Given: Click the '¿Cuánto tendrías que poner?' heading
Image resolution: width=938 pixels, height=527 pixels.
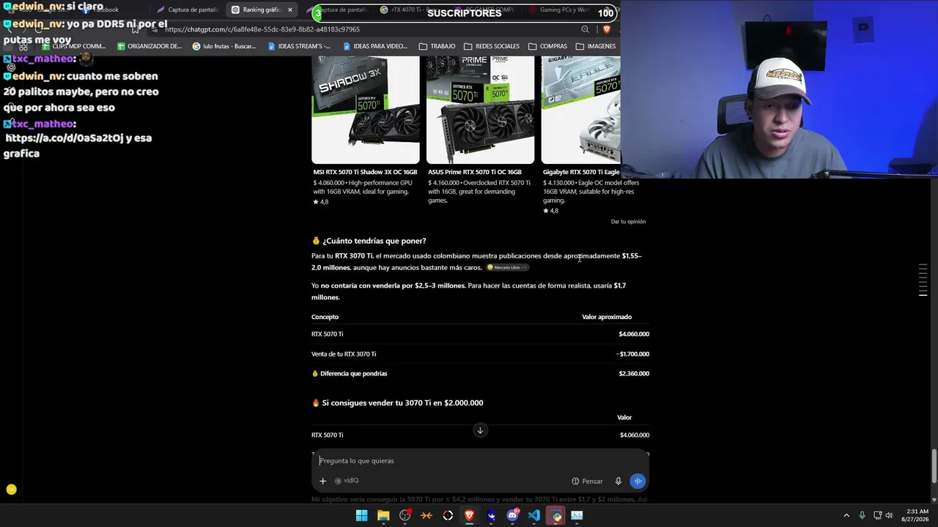Looking at the screenshot, I should click(374, 241).
